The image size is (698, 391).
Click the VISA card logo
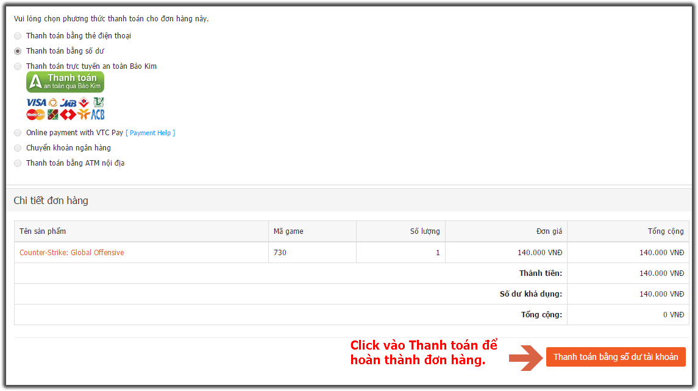click(x=36, y=102)
